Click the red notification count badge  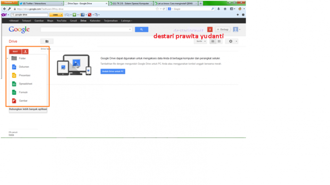pos(210,30)
